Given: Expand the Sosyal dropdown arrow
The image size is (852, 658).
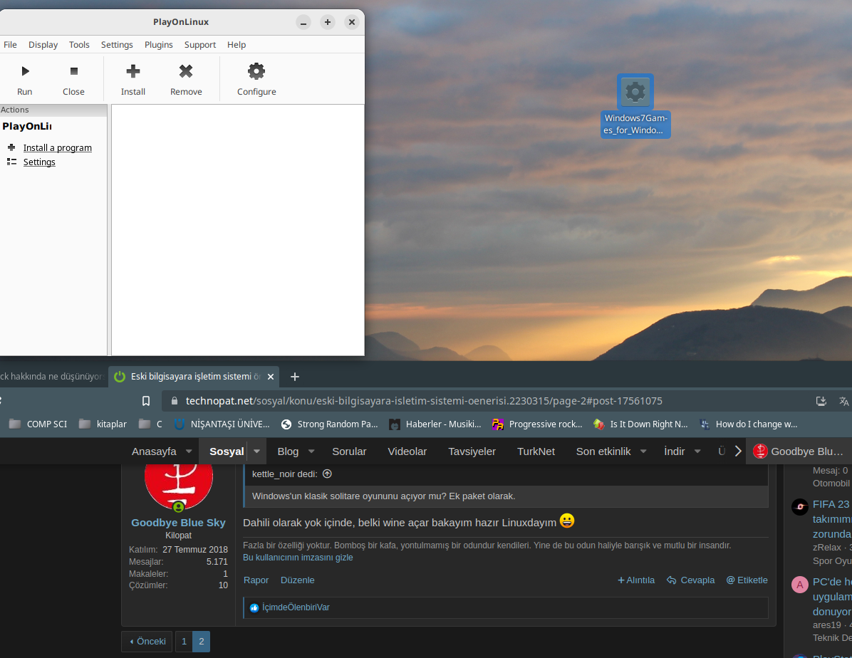Looking at the screenshot, I should [x=256, y=451].
